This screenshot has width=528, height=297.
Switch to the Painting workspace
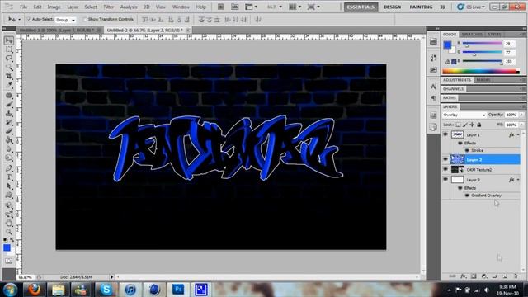tap(421, 7)
